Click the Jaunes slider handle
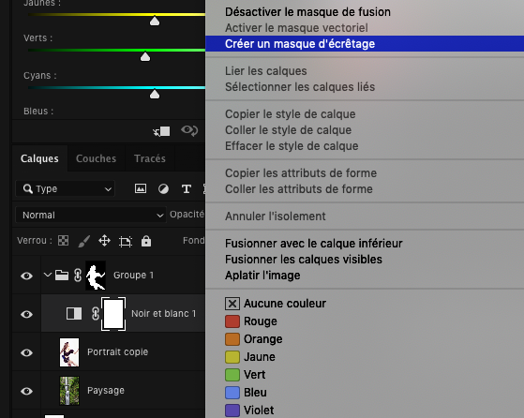Viewport: 524px width, 418px height. click(155, 21)
